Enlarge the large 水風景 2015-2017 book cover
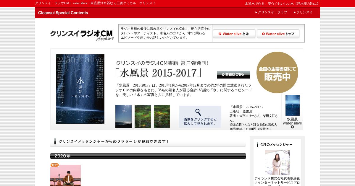355x186 pixels. coord(80,89)
